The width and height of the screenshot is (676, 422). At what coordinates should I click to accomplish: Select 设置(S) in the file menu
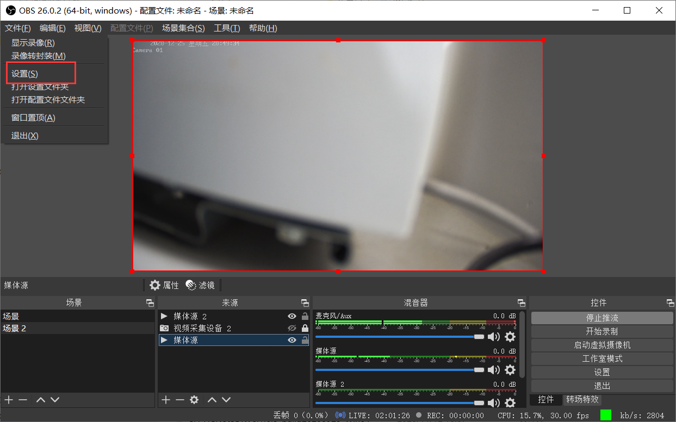25,74
